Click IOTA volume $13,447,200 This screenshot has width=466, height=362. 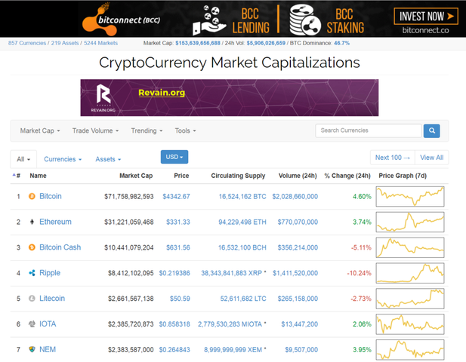(x=300, y=324)
